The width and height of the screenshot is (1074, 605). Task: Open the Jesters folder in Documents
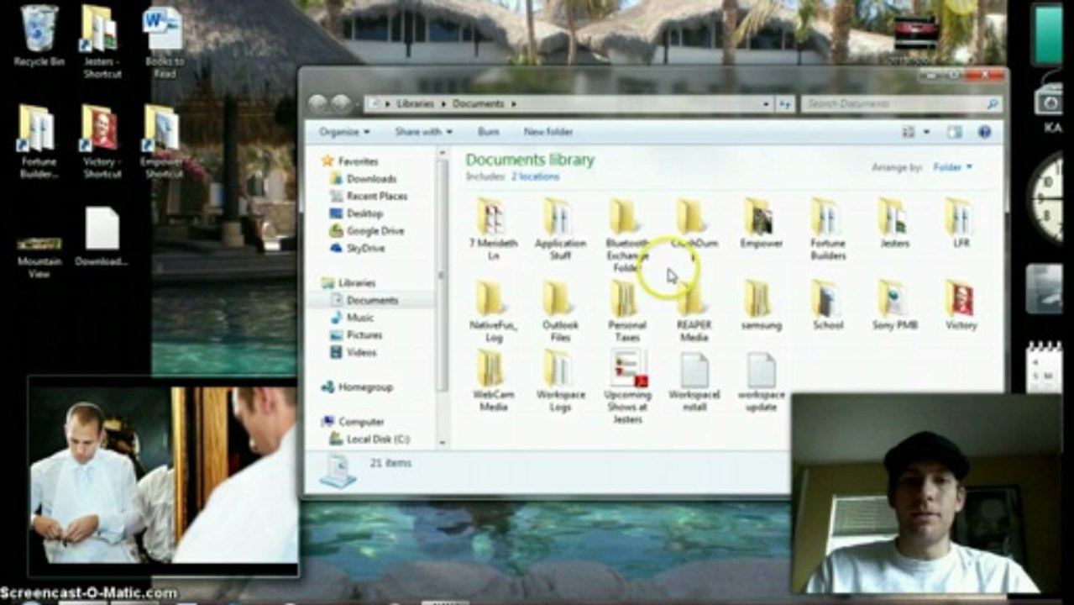[x=894, y=224]
